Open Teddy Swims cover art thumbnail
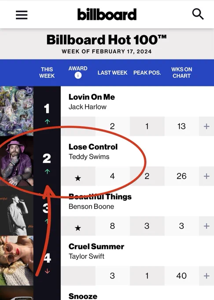The image size is (214, 300). pyautogui.click(x=17, y=161)
